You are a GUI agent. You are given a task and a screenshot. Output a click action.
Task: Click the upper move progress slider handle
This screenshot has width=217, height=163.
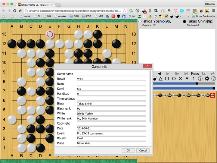(197, 83)
